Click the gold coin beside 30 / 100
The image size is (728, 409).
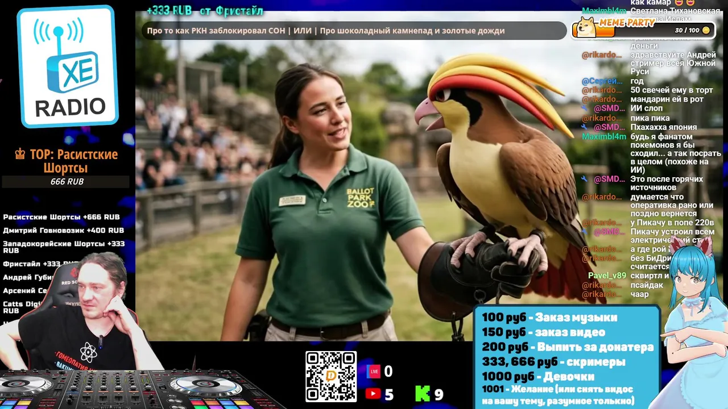(x=706, y=30)
